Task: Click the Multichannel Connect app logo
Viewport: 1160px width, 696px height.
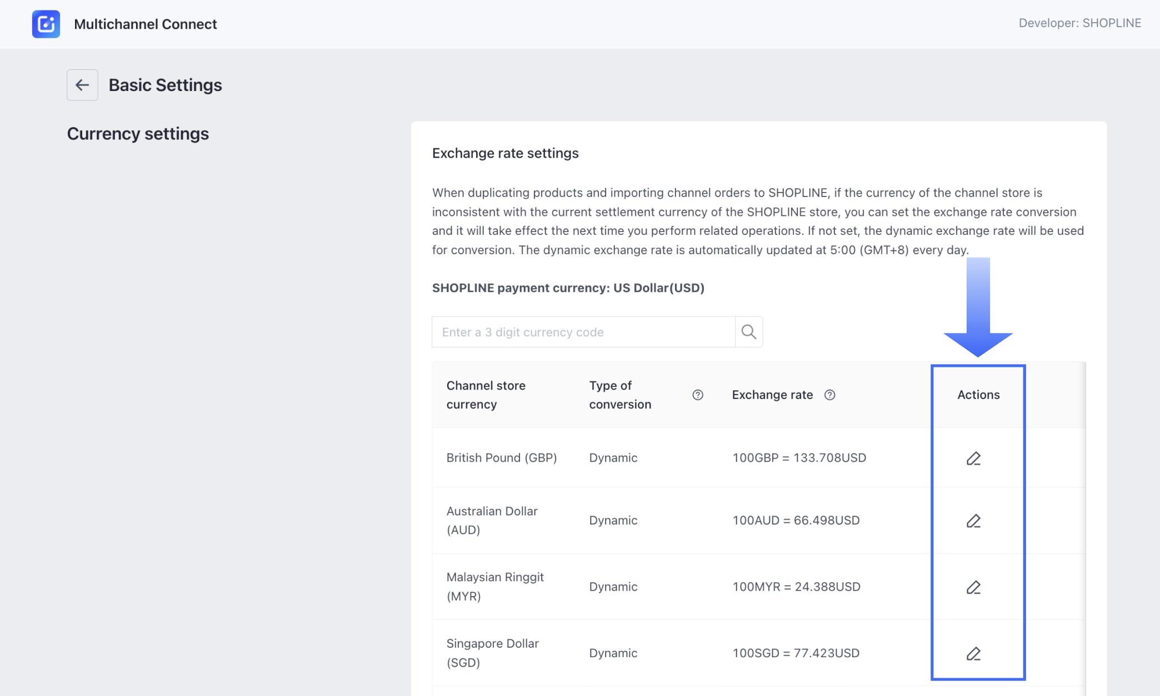Action: click(46, 24)
